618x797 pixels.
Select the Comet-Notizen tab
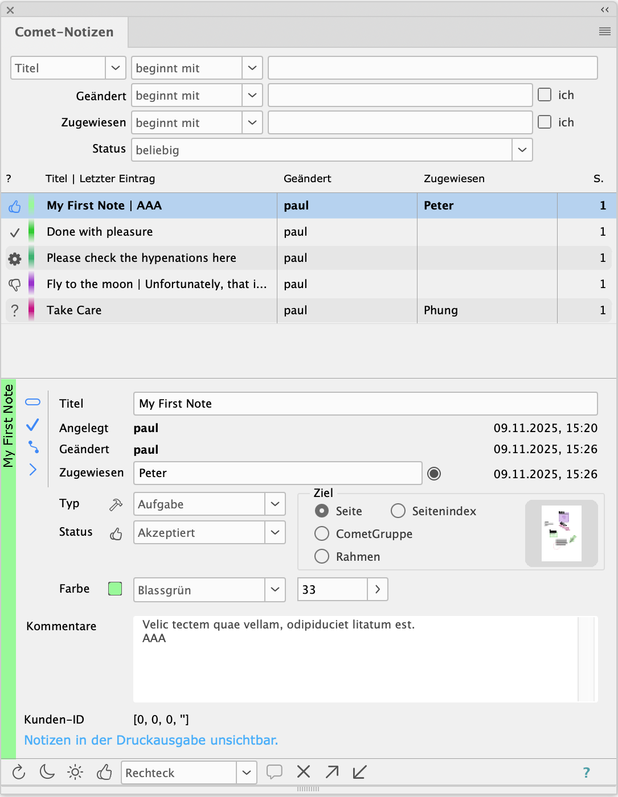click(x=64, y=32)
